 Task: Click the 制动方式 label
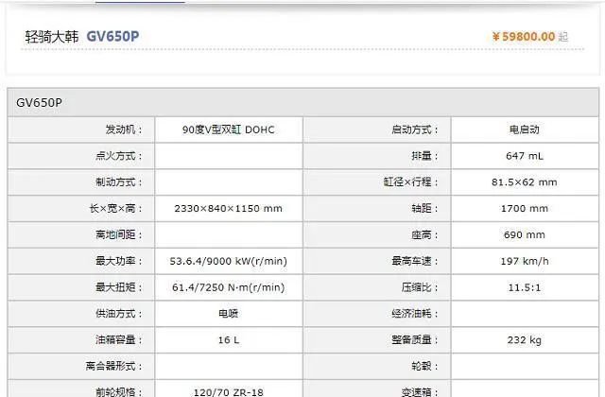pos(119,182)
